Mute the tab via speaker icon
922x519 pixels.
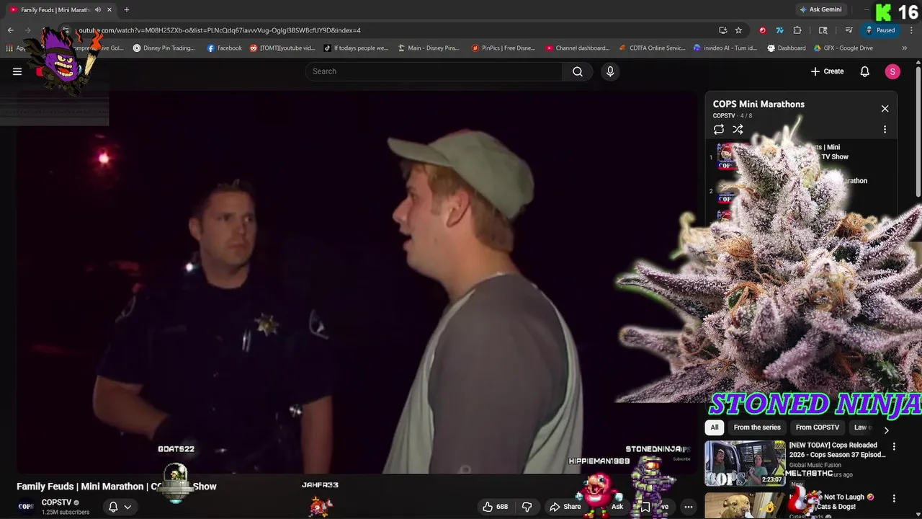point(98,9)
